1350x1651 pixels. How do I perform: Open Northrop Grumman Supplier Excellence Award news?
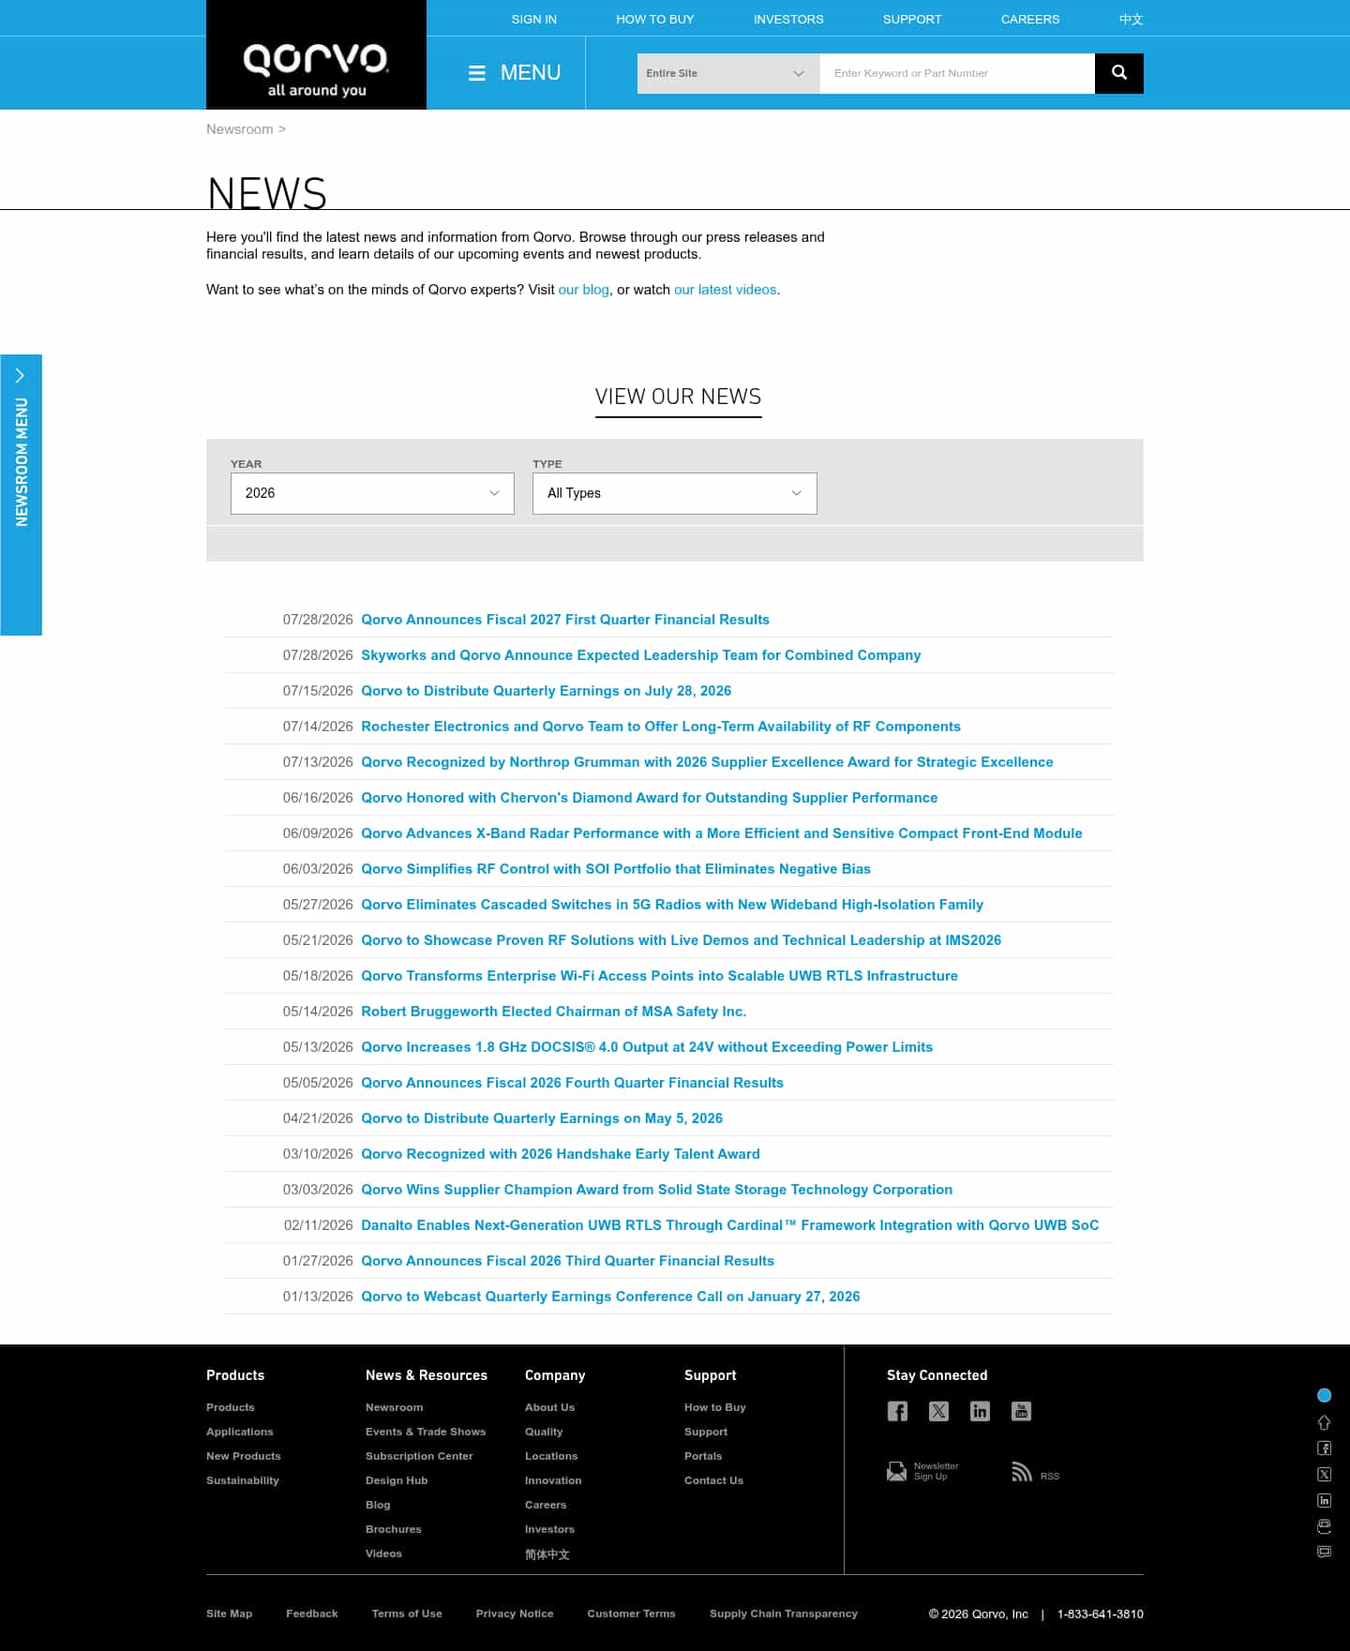point(707,762)
